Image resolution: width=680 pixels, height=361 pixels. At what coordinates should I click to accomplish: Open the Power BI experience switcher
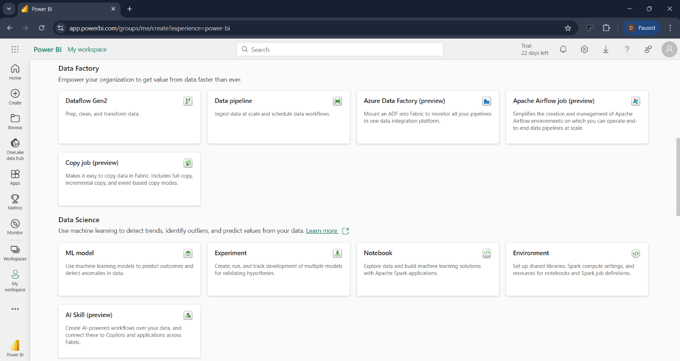pos(15,349)
